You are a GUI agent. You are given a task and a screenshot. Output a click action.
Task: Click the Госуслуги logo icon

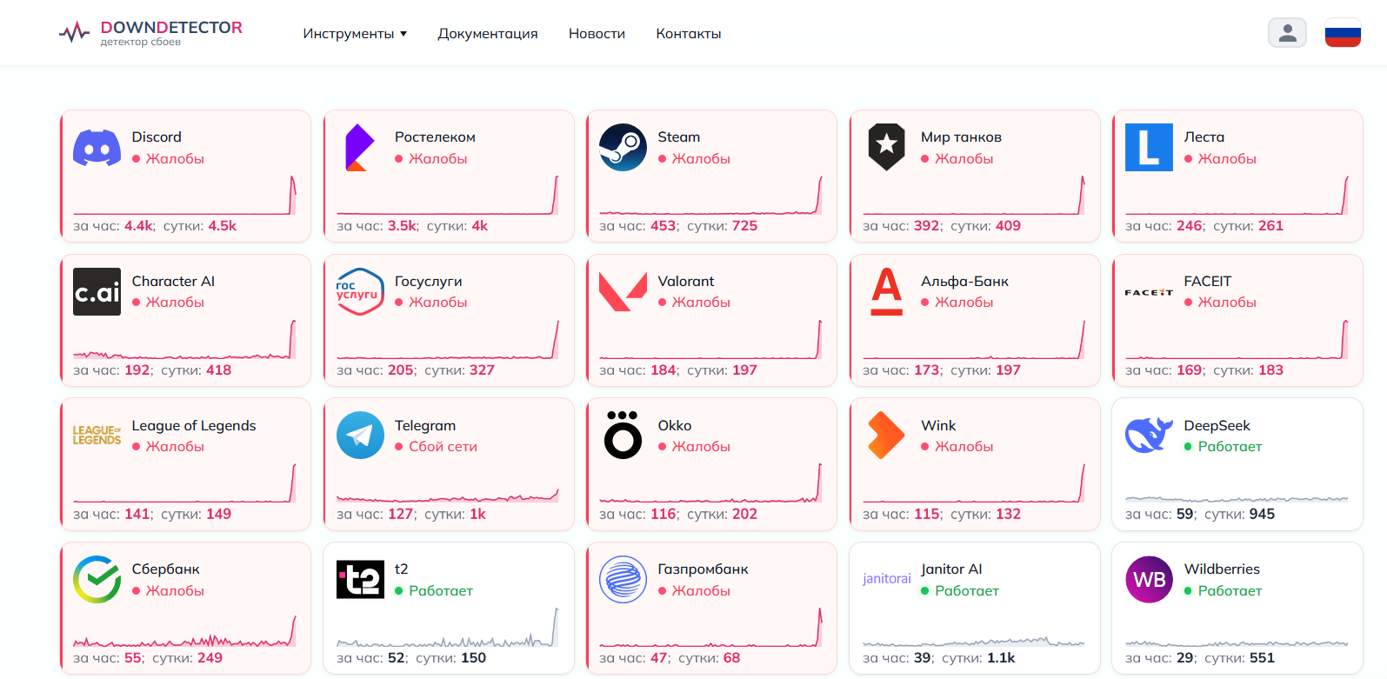(x=360, y=292)
